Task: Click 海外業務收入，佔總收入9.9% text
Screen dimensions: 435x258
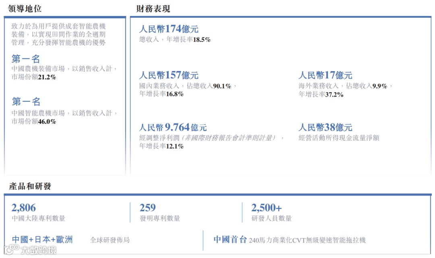Action: [346, 86]
